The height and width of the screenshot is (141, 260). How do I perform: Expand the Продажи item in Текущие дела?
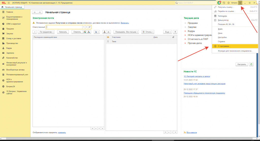[193, 23]
